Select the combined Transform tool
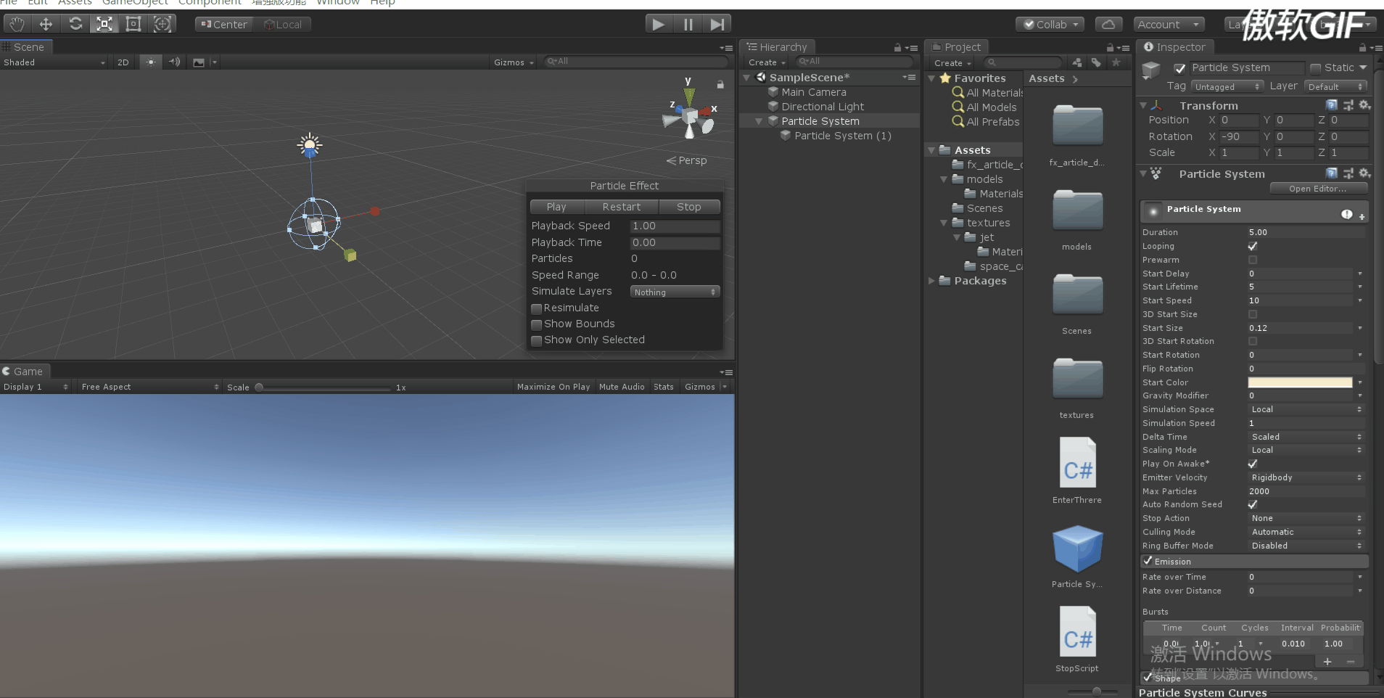The image size is (1384, 698). (162, 24)
